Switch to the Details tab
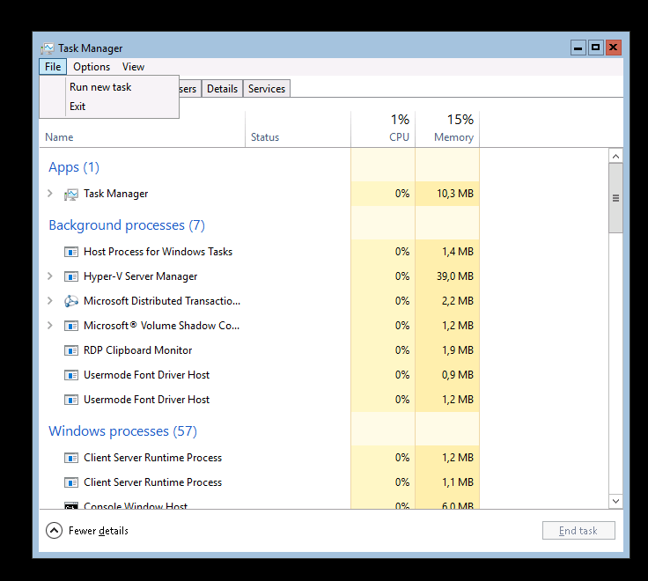 click(223, 89)
